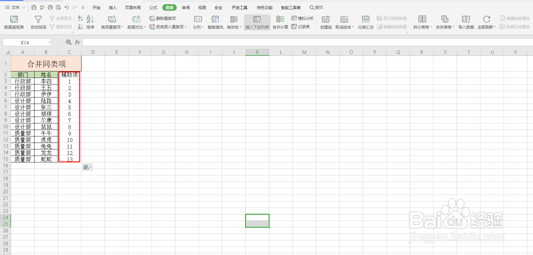Switch to the 页面布局 tab

coord(133,7)
